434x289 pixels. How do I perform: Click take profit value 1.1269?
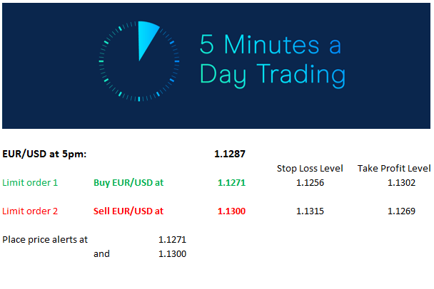pos(401,211)
